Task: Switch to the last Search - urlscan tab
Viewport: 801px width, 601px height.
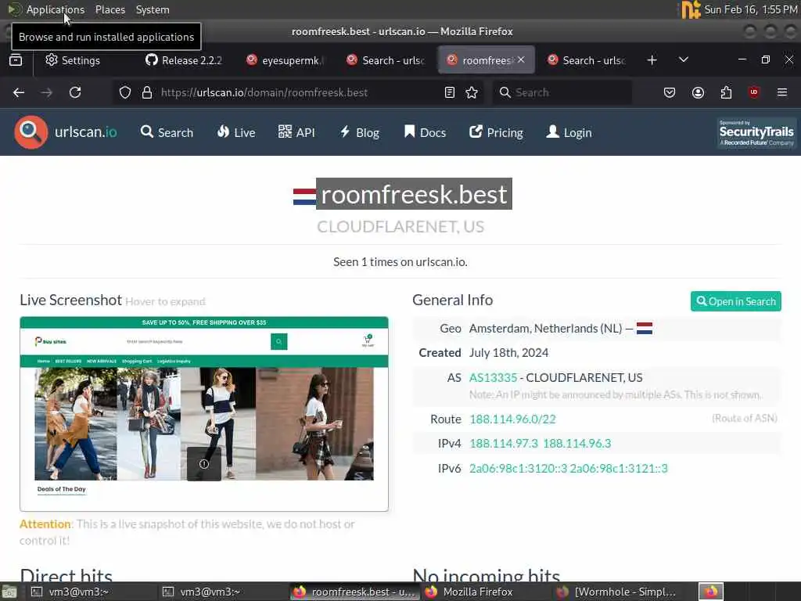Action: (586, 60)
